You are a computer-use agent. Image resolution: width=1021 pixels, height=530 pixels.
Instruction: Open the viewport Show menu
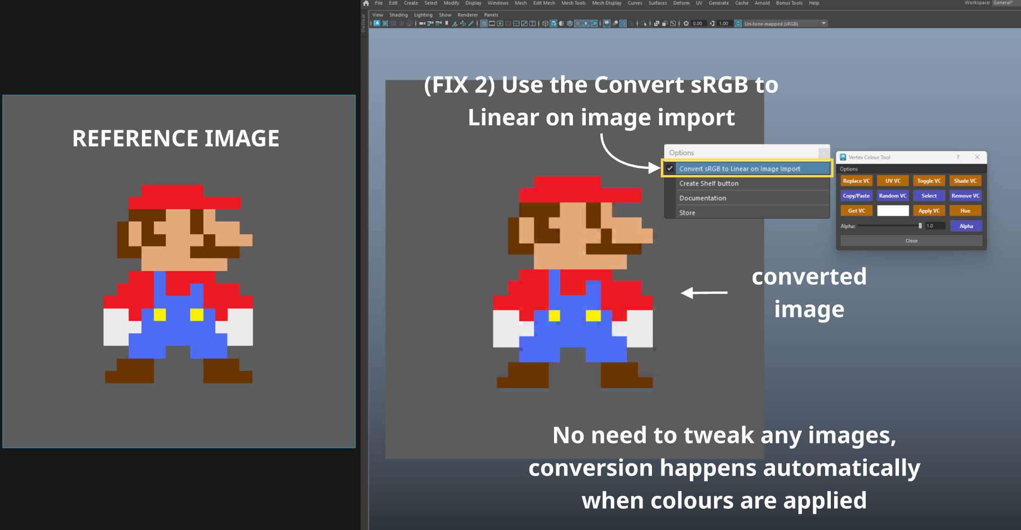(445, 15)
